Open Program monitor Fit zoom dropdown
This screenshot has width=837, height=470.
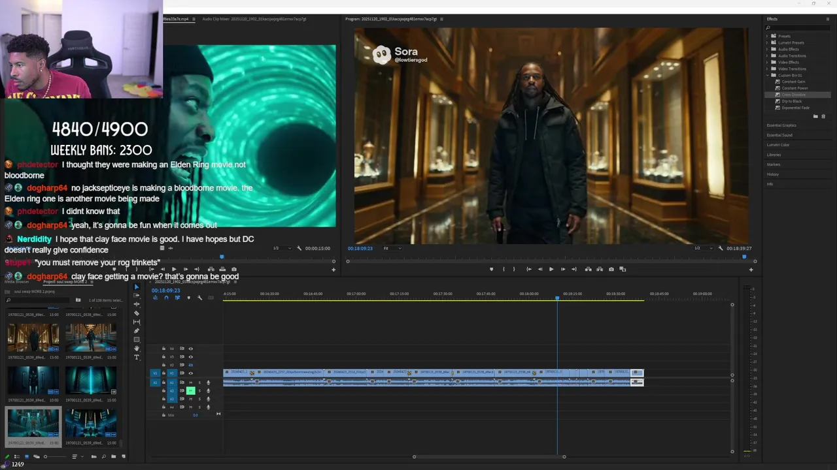(392, 248)
